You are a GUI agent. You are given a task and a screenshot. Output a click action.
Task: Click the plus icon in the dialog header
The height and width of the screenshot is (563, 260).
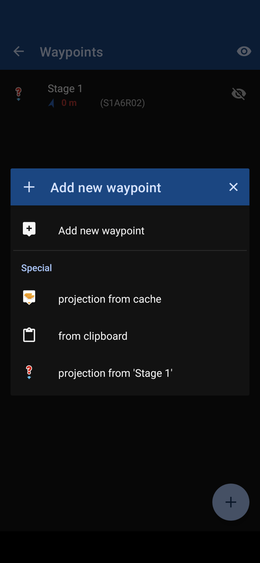tap(29, 187)
